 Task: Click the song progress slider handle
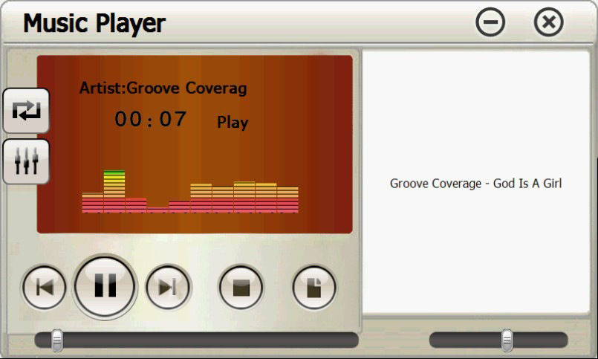tap(57, 340)
